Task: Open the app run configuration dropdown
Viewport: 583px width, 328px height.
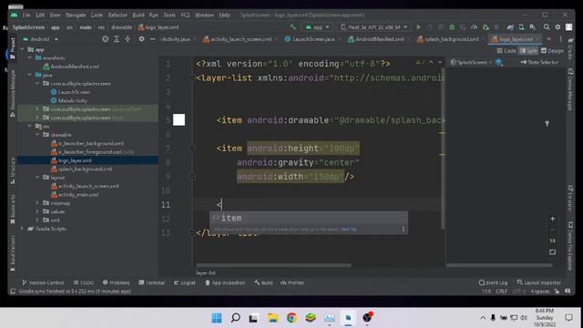Action: [317, 27]
